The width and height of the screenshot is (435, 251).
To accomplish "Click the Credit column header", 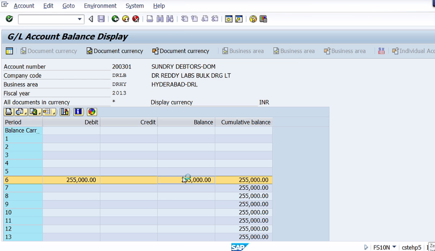I will [x=129, y=122].
